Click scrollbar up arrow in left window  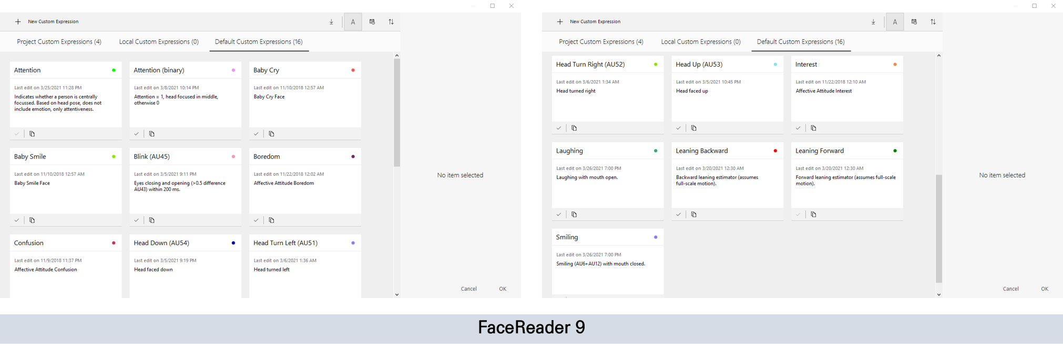coord(397,55)
